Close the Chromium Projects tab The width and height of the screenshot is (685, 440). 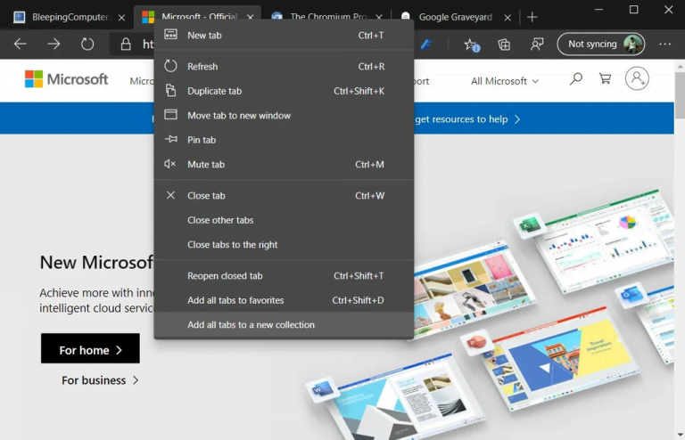tap(379, 18)
